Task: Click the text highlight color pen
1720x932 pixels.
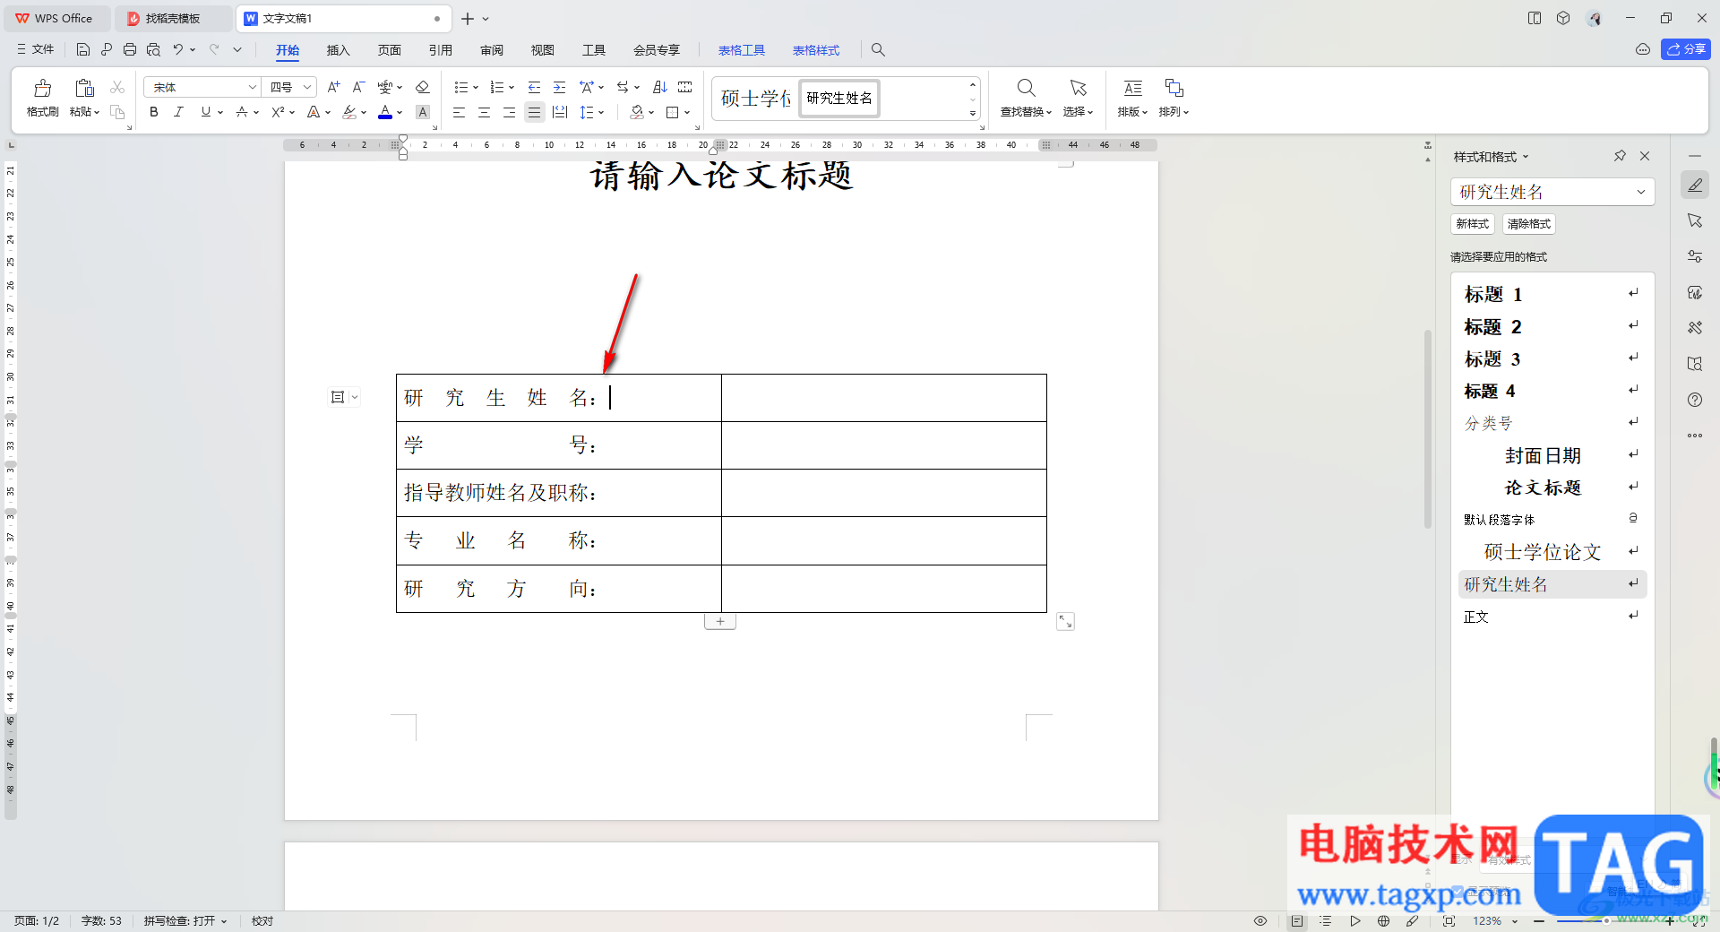Action: coord(349,112)
